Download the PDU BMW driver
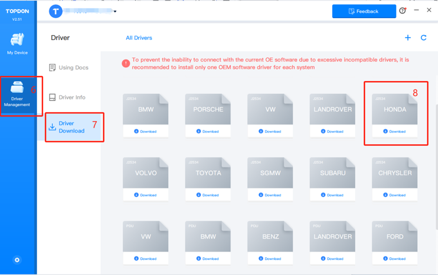 click(208, 259)
